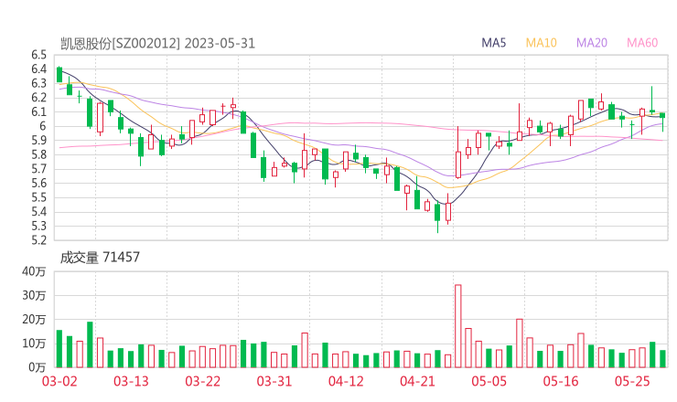The width and height of the screenshot is (677, 402).
Task: Click the 03-13 date axis label
Action: coord(131,381)
